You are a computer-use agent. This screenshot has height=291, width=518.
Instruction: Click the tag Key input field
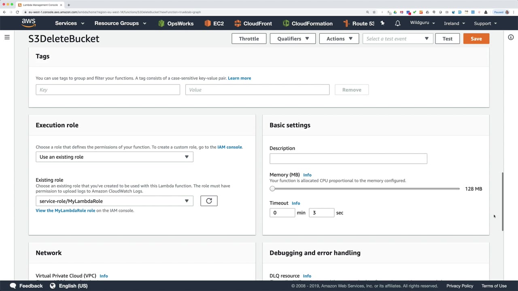coord(108,90)
